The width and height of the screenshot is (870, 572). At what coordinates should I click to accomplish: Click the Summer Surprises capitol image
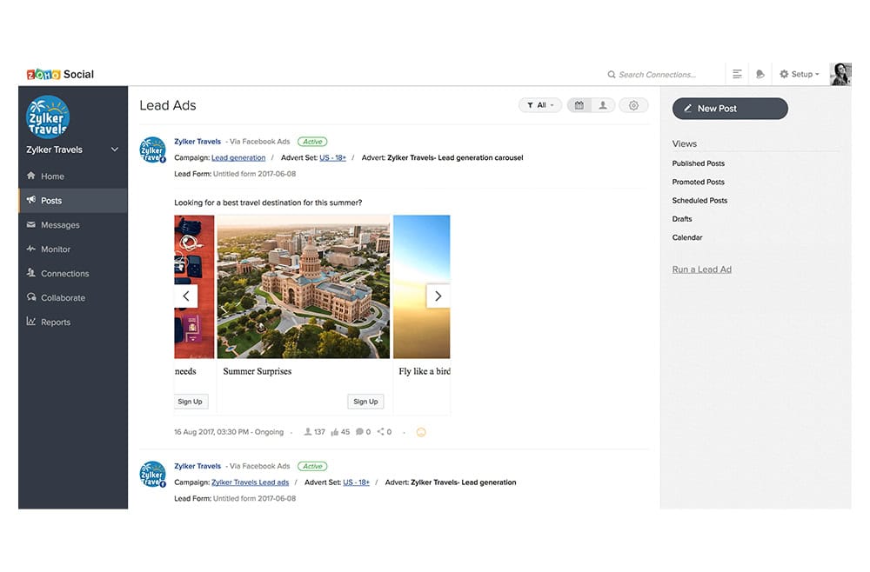304,287
